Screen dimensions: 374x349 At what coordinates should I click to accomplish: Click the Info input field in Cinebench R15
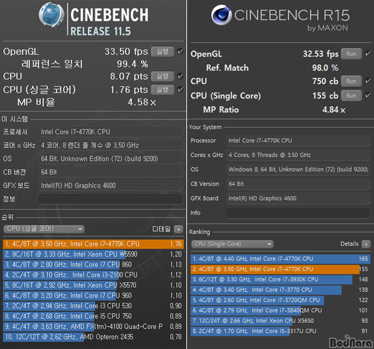(x=298, y=213)
